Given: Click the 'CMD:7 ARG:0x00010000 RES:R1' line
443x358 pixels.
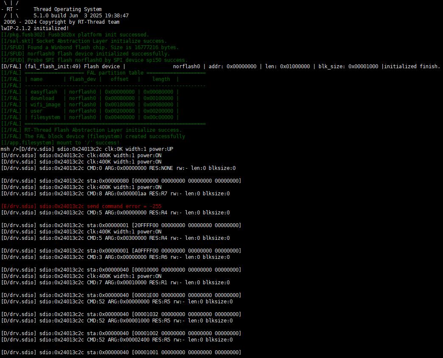Looking at the screenshot, I should (x=115, y=283).
